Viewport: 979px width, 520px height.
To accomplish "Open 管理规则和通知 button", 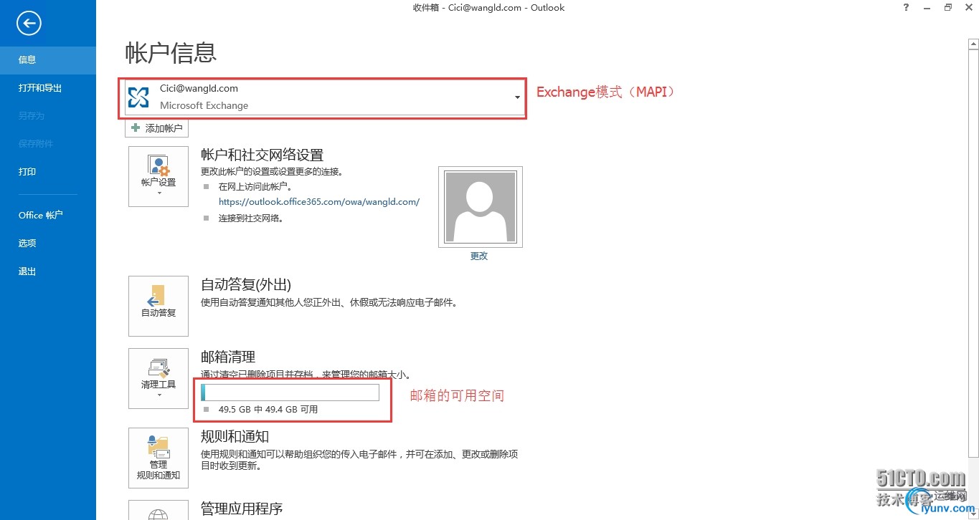I will pos(159,458).
